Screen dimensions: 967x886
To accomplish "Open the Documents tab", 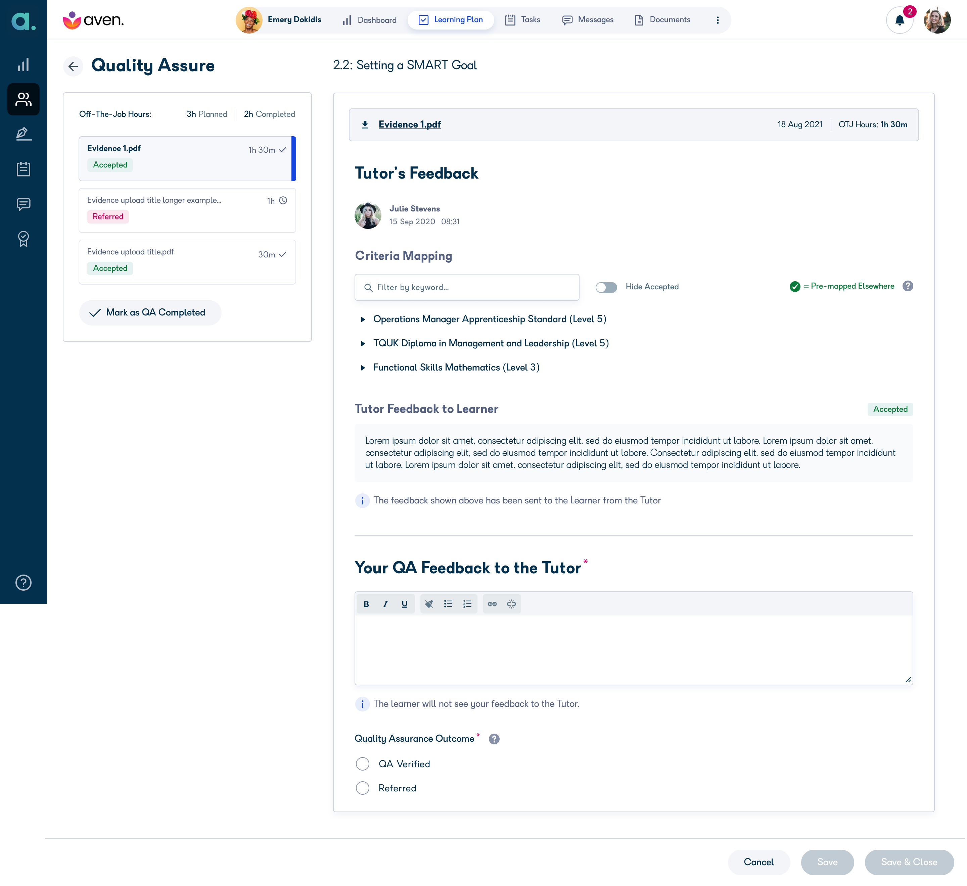I will (x=663, y=20).
